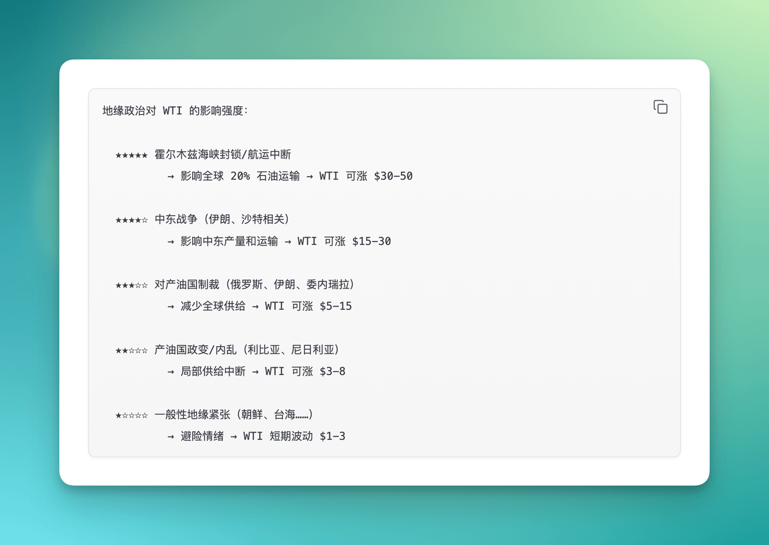The width and height of the screenshot is (769, 545).
Task: Click the 减少全球供给 text
Action: (213, 306)
